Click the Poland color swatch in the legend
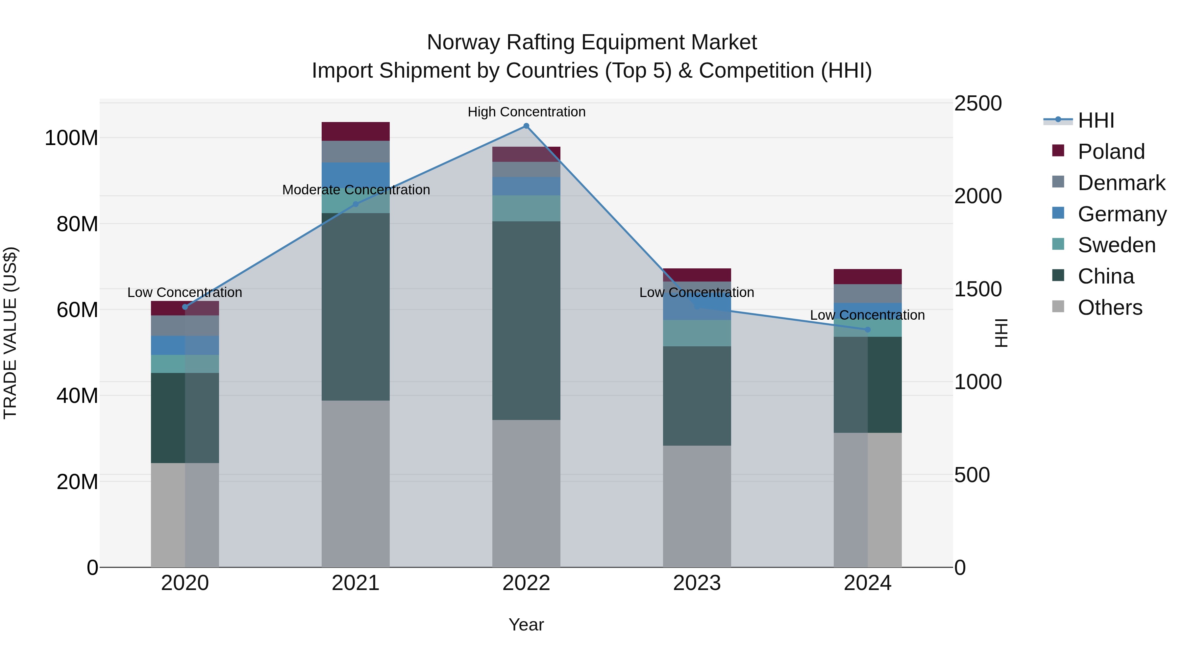 (x=1058, y=151)
